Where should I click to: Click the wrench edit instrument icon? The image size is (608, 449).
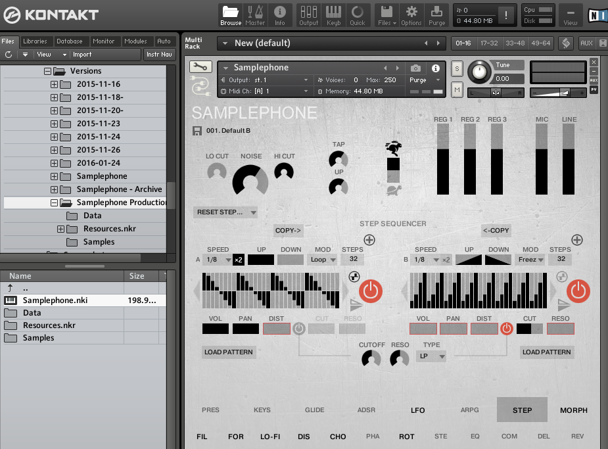click(200, 66)
